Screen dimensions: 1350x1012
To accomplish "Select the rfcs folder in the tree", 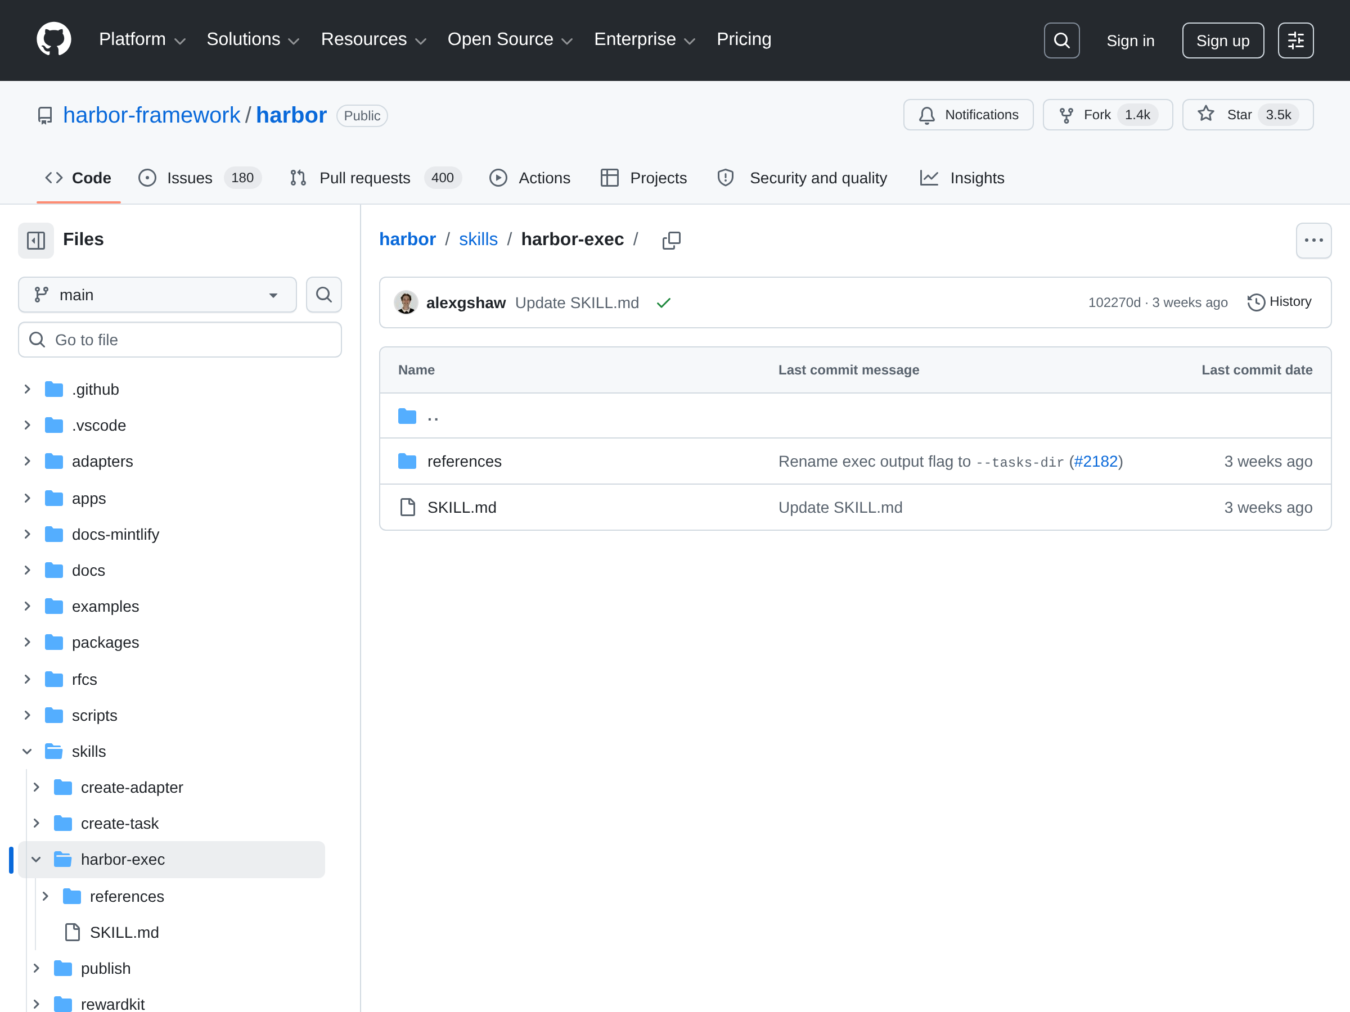I will click(x=84, y=680).
